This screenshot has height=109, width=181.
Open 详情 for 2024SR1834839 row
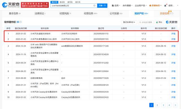pos(173,54)
